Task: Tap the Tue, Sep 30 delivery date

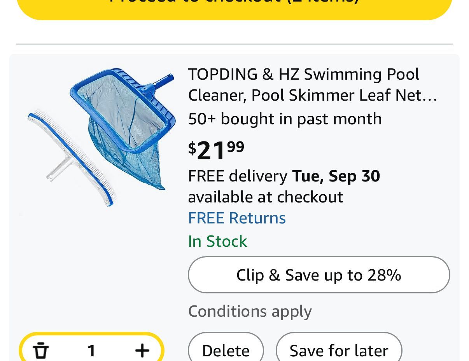Action: click(336, 176)
